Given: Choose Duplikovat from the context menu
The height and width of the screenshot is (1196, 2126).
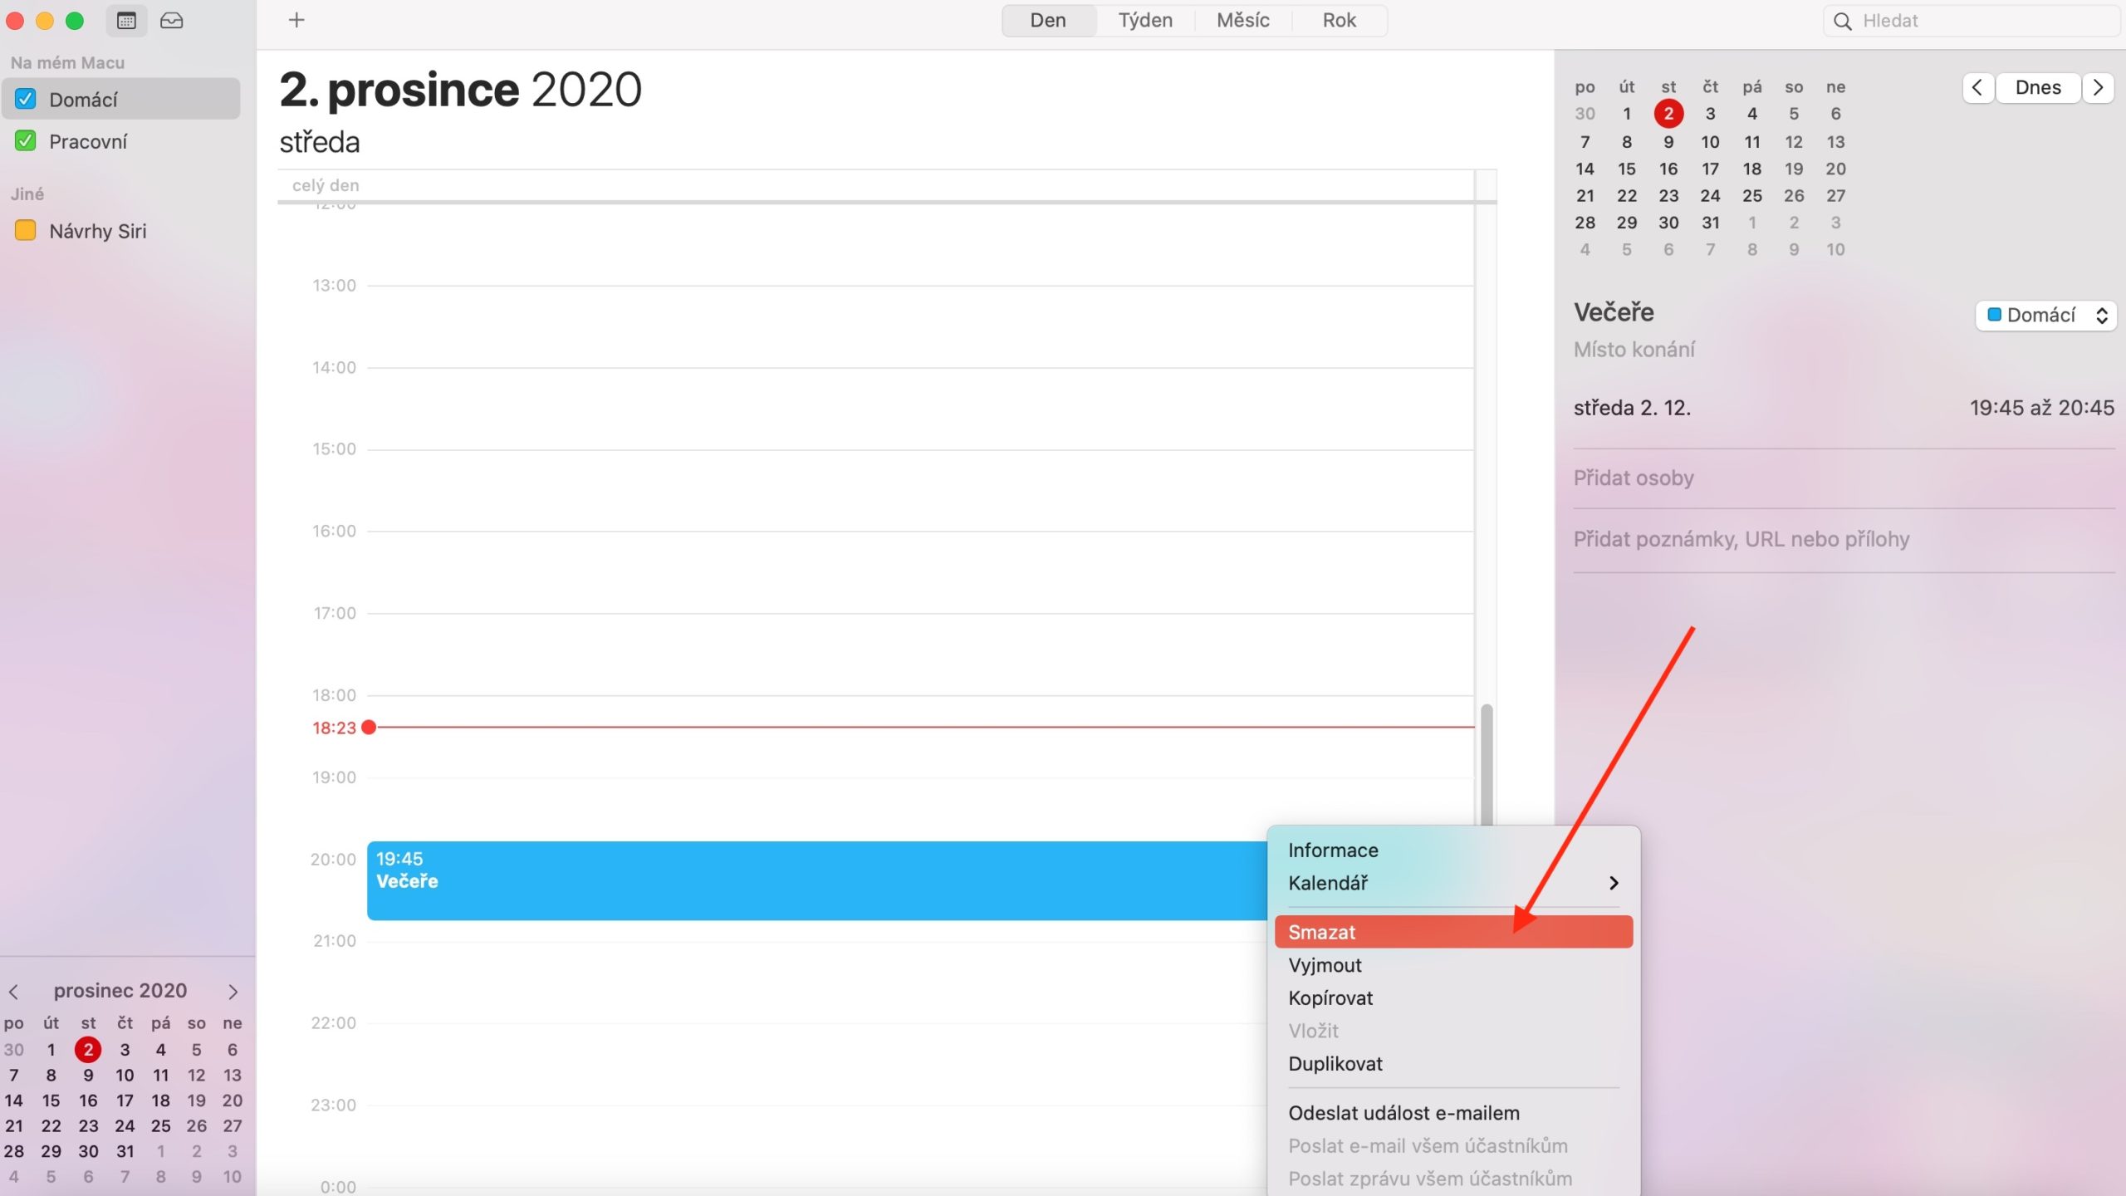Looking at the screenshot, I should click(1335, 1063).
